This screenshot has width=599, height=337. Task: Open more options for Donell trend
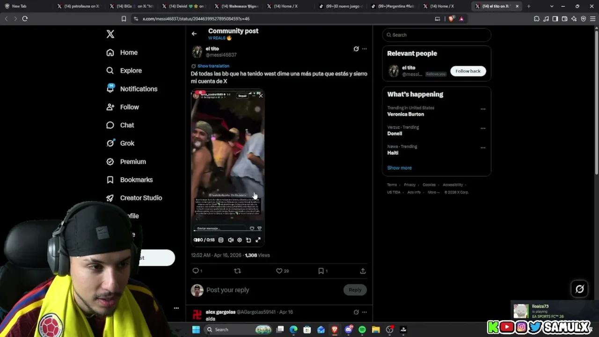pos(483,129)
